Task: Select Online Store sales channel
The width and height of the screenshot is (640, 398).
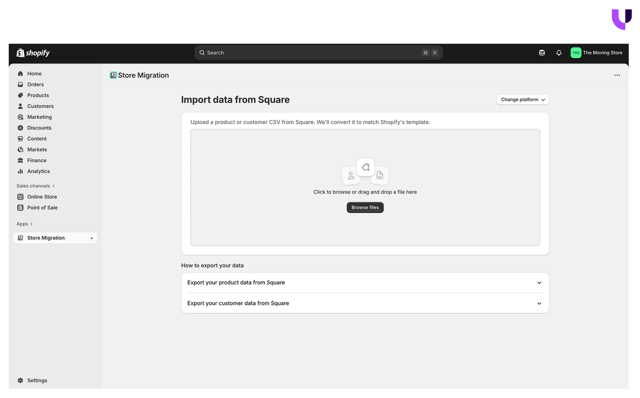Action: tap(42, 197)
